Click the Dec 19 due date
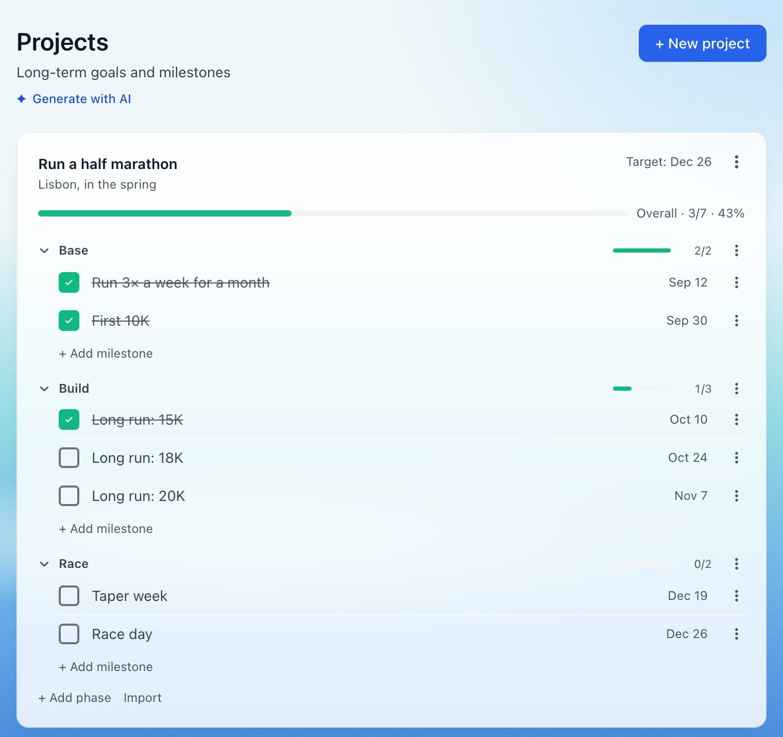This screenshot has width=783, height=737. click(x=688, y=596)
